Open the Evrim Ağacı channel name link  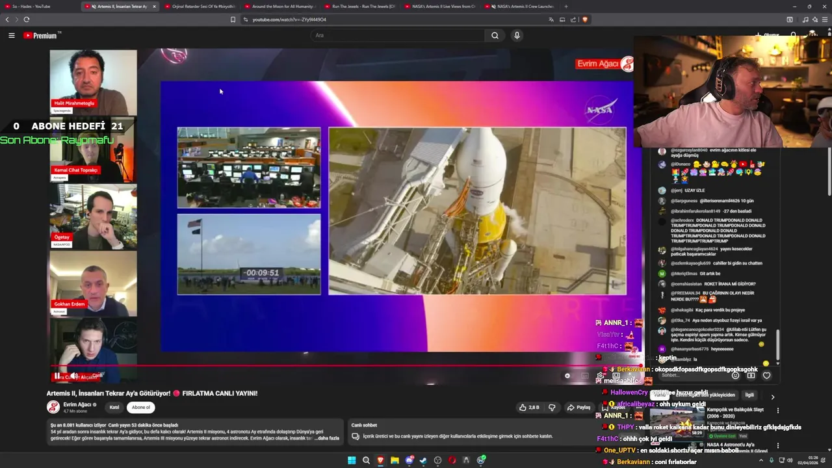(77, 404)
